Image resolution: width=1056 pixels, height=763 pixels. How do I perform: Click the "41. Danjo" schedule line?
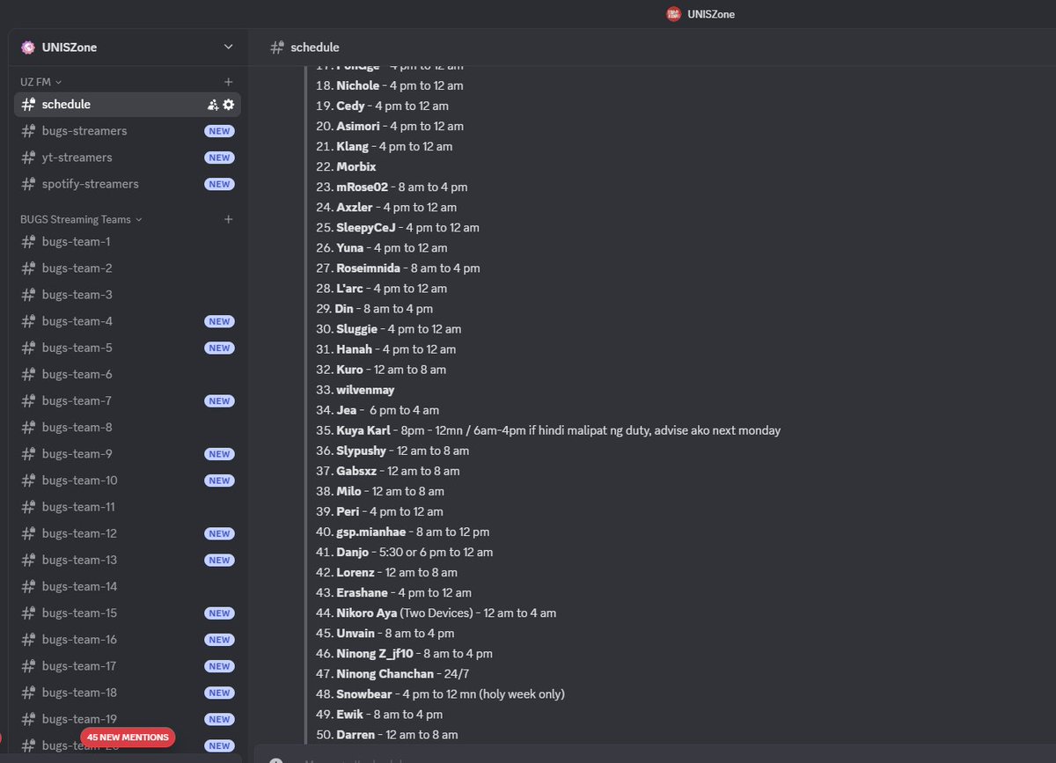coord(404,553)
